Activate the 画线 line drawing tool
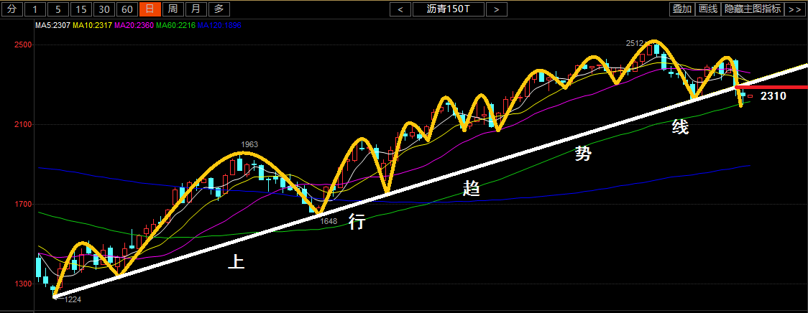Viewport: 808px width, 313px height. 709,9
